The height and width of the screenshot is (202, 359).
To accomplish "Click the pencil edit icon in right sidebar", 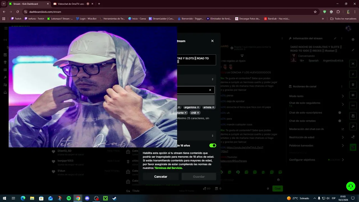I will [353, 50].
